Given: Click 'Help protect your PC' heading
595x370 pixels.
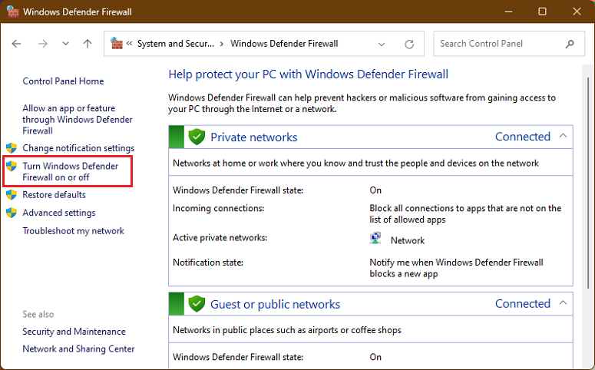Looking at the screenshot, I should (308, 74).
